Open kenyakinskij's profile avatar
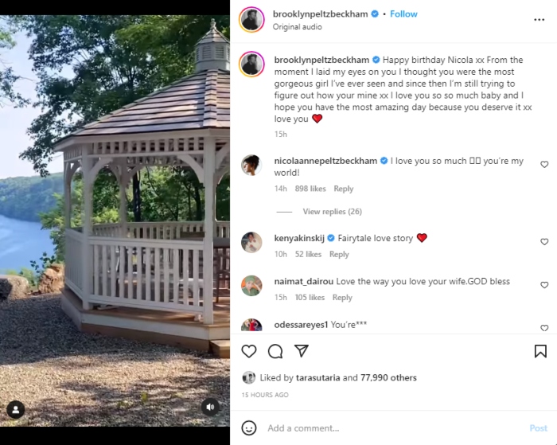Screen dimensions: 557x445 tap(251, 242)
